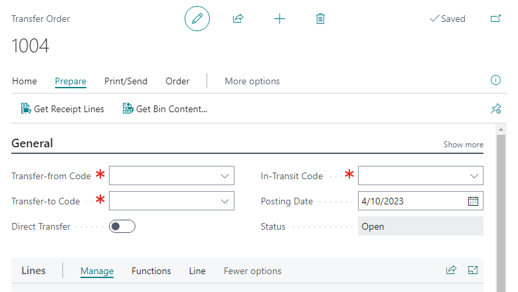Click the pin icon on the action bar
Screen dimensions: 518x292
click(x=495, y=109)
